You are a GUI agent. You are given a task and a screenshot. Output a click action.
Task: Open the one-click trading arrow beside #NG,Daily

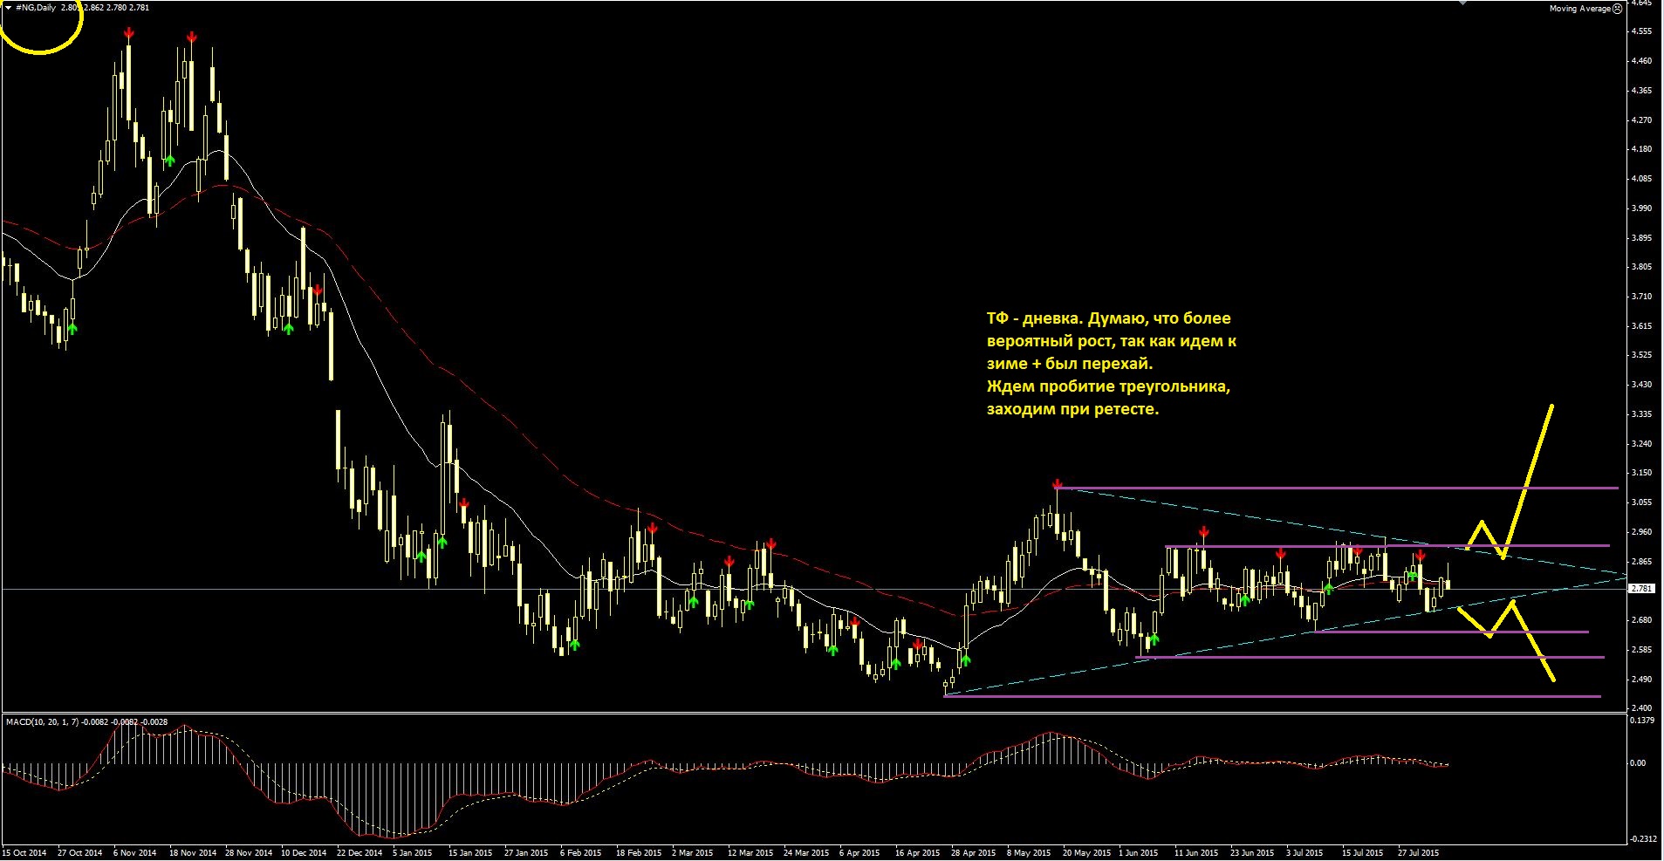(9, 7)
